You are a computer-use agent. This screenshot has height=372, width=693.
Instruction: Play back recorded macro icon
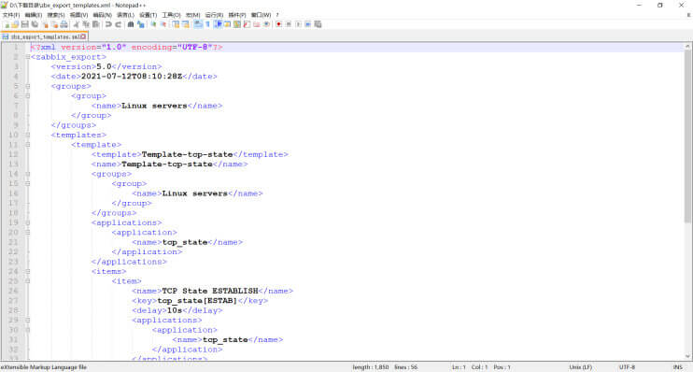[x=298, y=24]
